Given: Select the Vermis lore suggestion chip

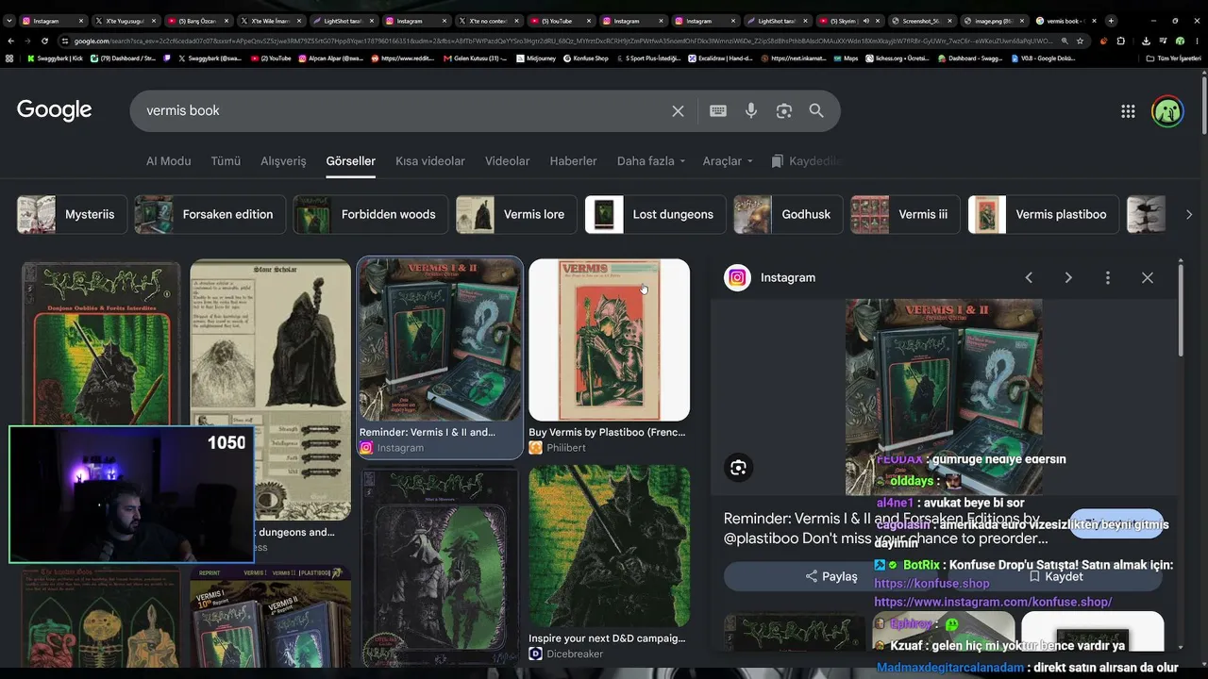Looking at the screenshot, I should point(515,214).
